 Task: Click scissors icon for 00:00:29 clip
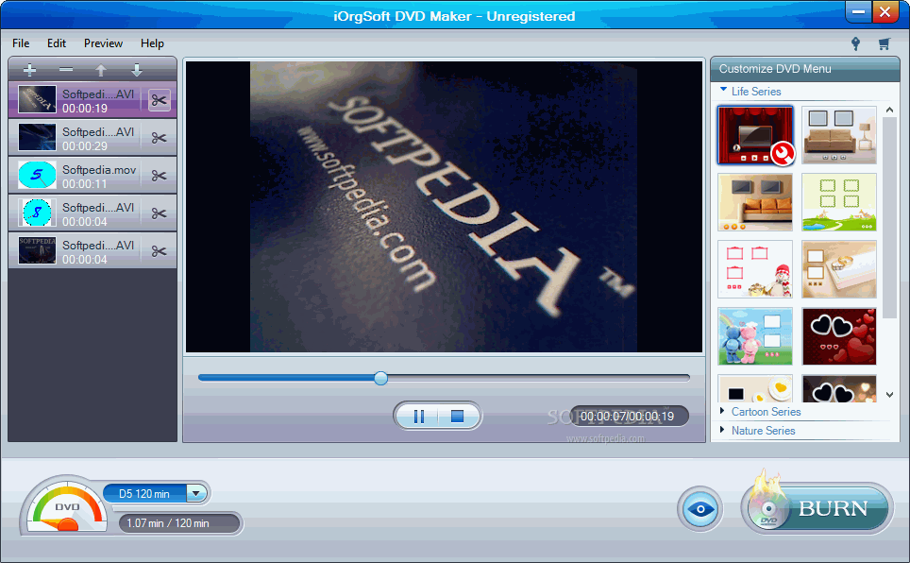(159, 138)
